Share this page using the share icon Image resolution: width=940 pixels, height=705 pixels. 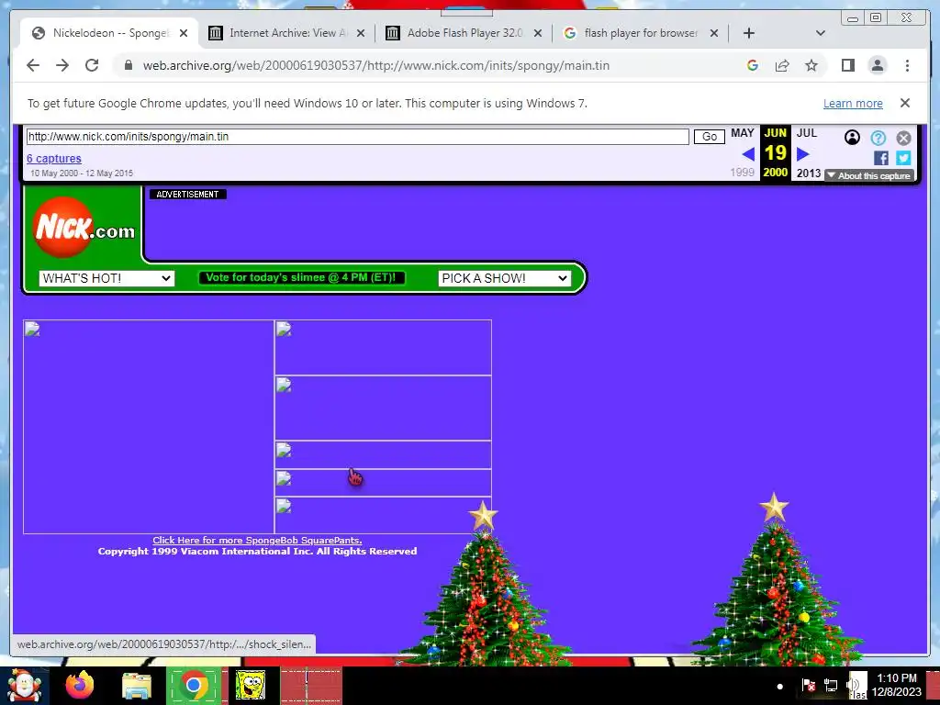coord(782,65)
